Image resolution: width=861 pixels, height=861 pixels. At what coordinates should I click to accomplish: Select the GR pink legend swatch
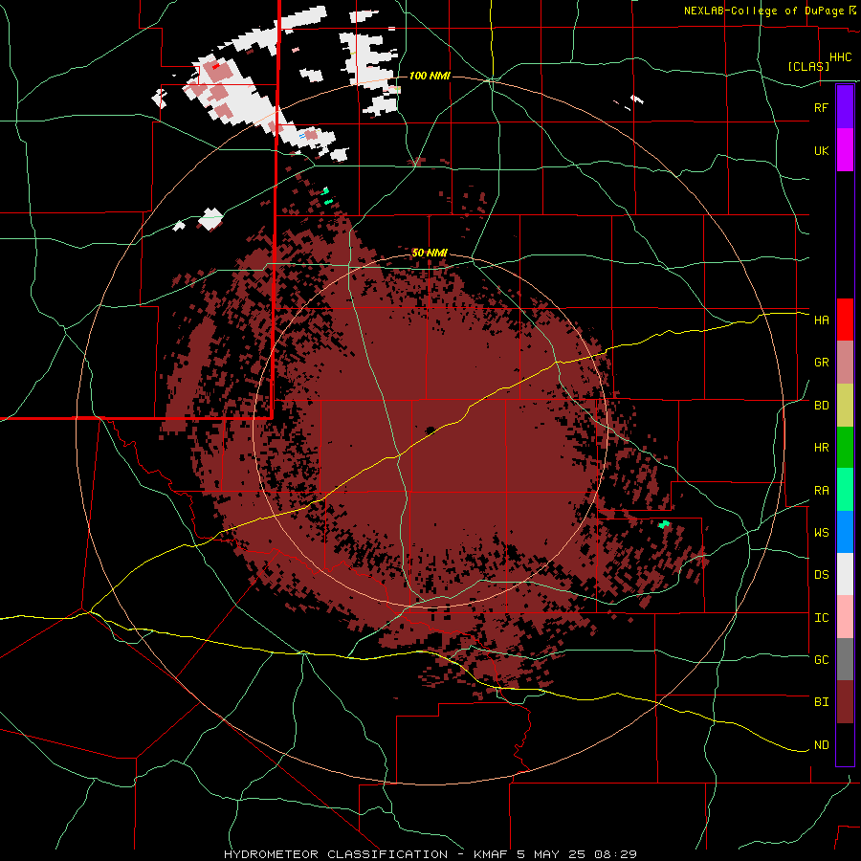tap(845, 363)
